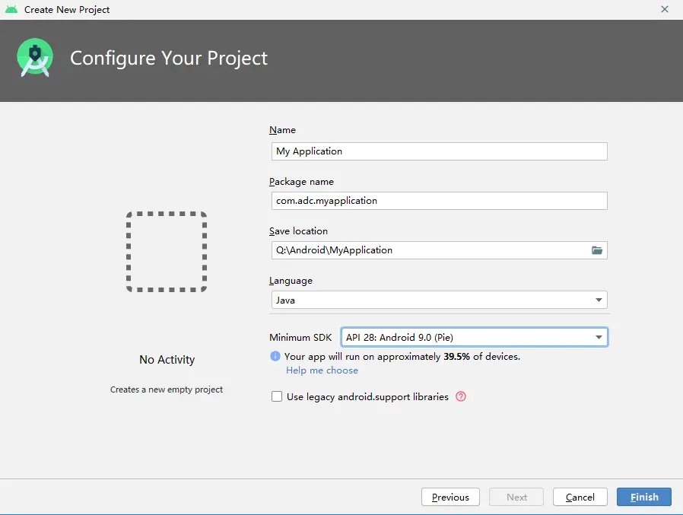
Task: Click the Creates a new empty project text
Action: (x=167, y=389)
